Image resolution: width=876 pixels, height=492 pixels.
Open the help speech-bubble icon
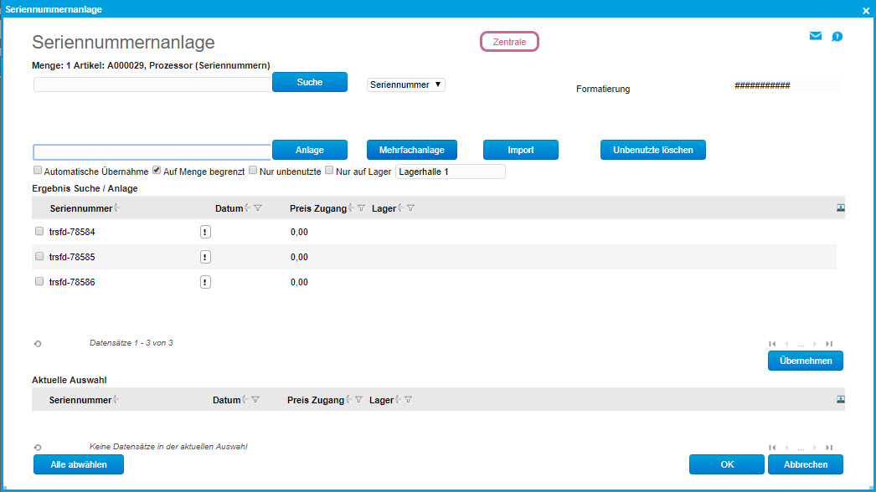pyautogui.click(x=837, y=37)
